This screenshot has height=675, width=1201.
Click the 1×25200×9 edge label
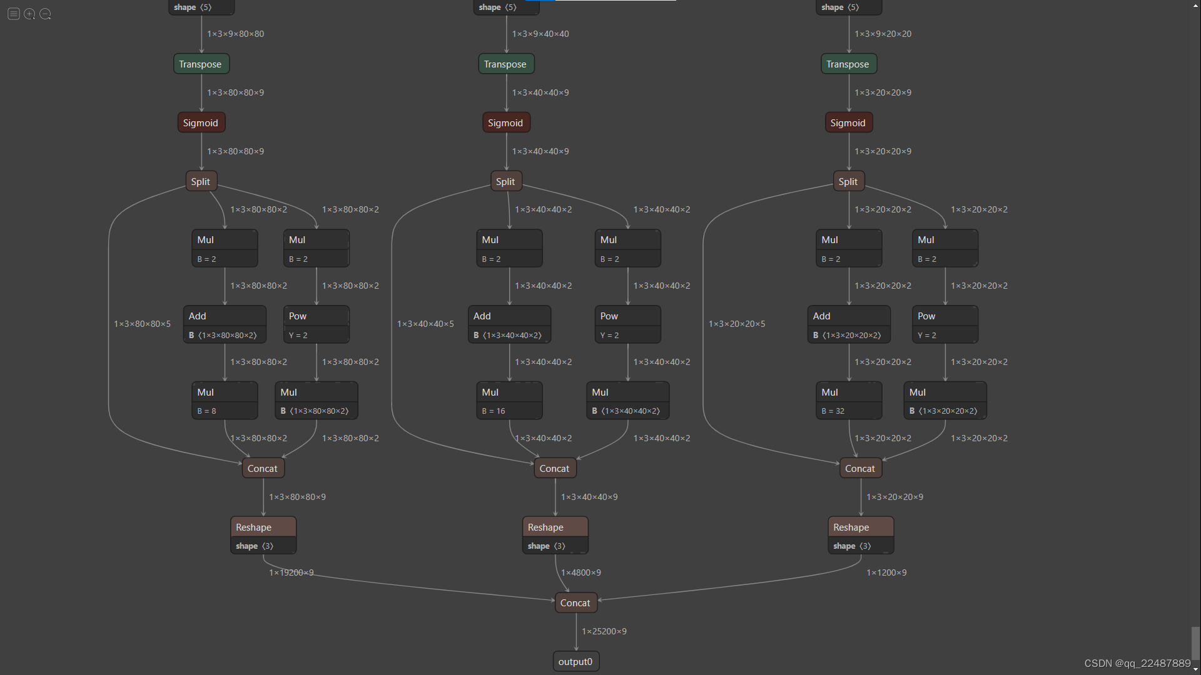[604, 631]
